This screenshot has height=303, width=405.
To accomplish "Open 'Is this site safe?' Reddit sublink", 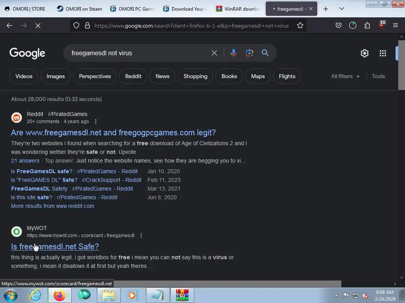I will tap(64, 197).
